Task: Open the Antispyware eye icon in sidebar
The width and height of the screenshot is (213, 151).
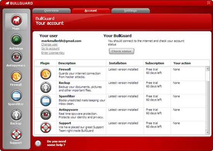Action: point(16,57)
